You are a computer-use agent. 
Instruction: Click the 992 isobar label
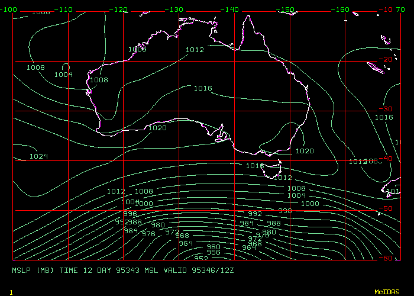coord(254,214)
